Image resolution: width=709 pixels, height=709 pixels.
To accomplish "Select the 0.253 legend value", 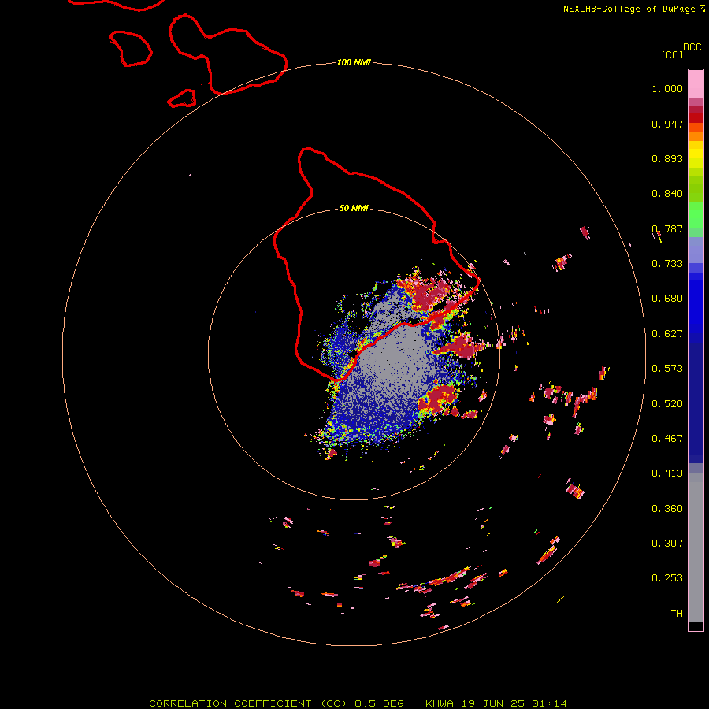I will (x=667, y=578).
